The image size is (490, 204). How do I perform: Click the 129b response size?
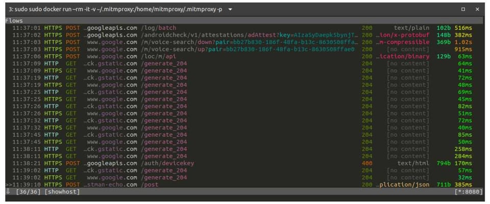pyautogui.click(x=444, y=57)
